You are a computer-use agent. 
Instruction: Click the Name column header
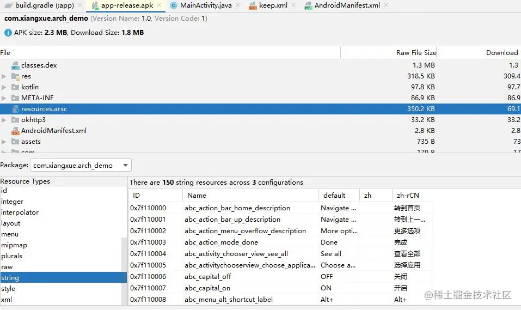pos(250,195)
